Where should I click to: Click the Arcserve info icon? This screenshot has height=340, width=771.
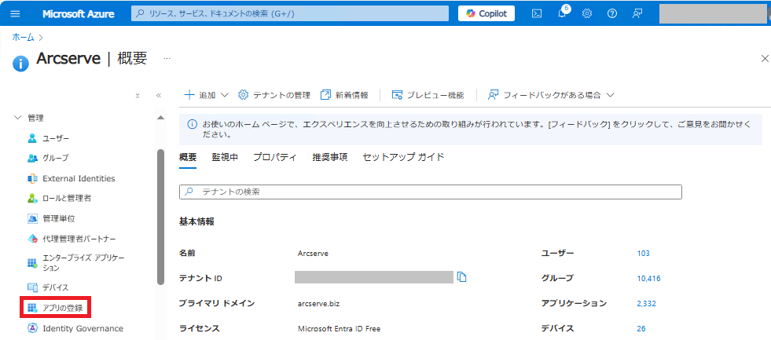point(20,64)
